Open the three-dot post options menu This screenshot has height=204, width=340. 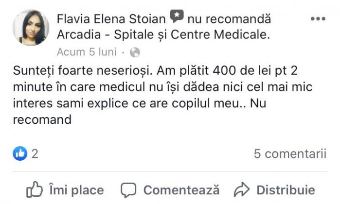pos(318,19)
